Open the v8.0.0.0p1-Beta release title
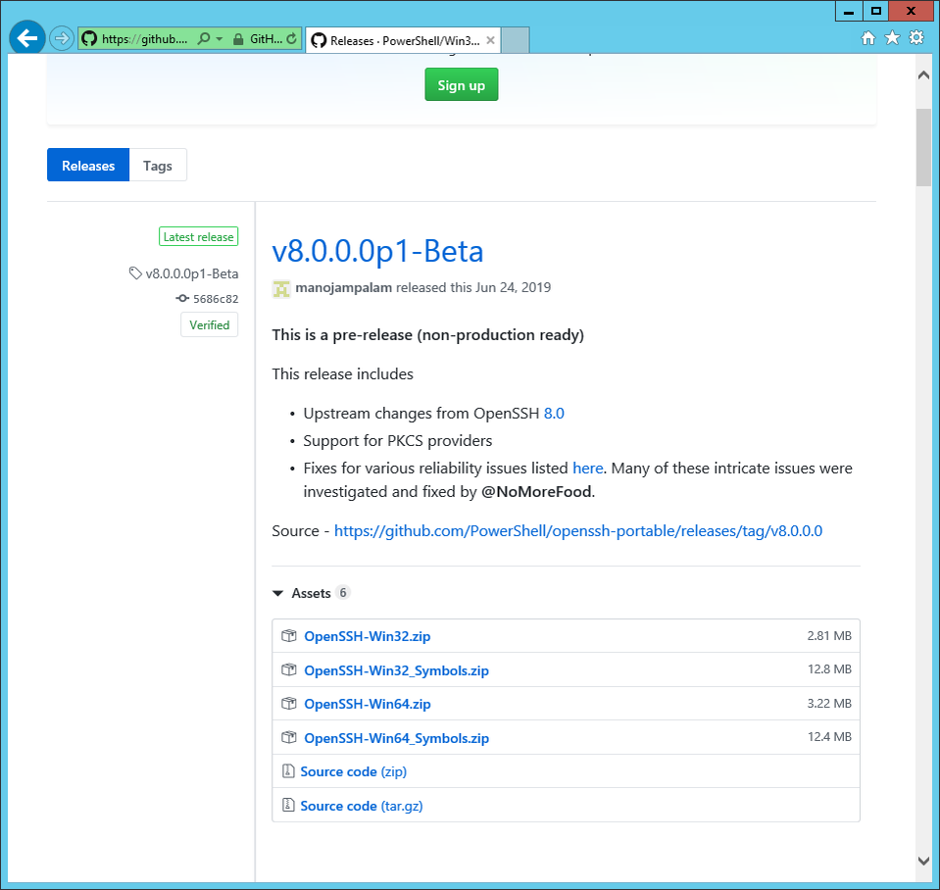Viewport: 940px width, 890px height. click(x=377, y=251)
